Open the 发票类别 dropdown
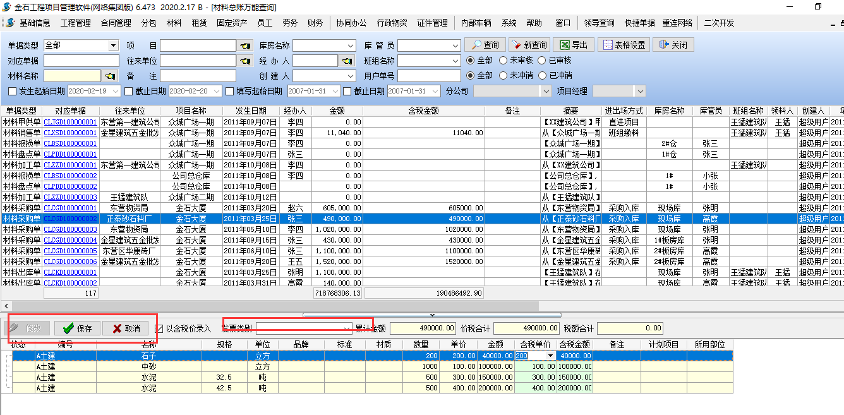The image size is (844, 415). [x=346, y=328]
